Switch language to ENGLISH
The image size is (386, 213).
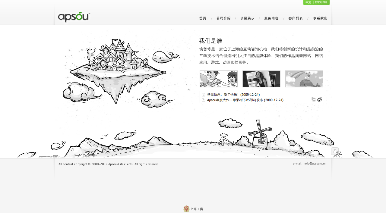pyautogui.click(x=321, y=2)
